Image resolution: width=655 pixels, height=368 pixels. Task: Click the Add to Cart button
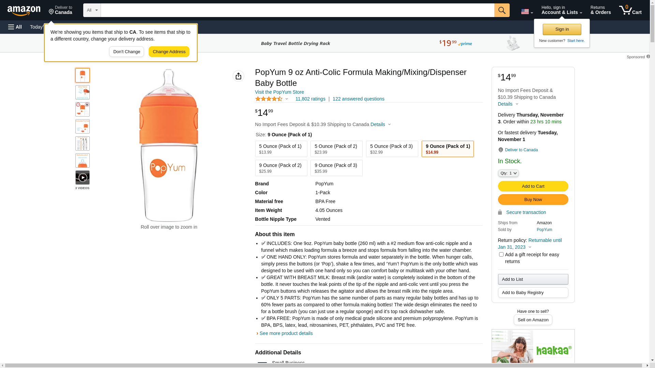pyautogui.click(x=533, y=186)
